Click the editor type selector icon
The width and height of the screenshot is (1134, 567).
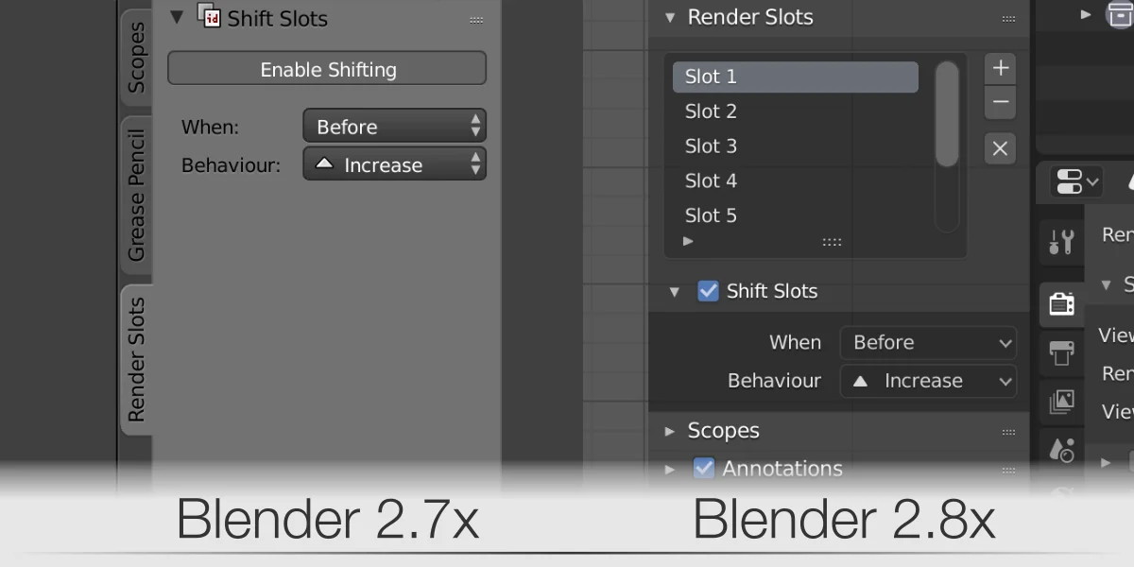pyautogui.click(x=1073, y=181)
